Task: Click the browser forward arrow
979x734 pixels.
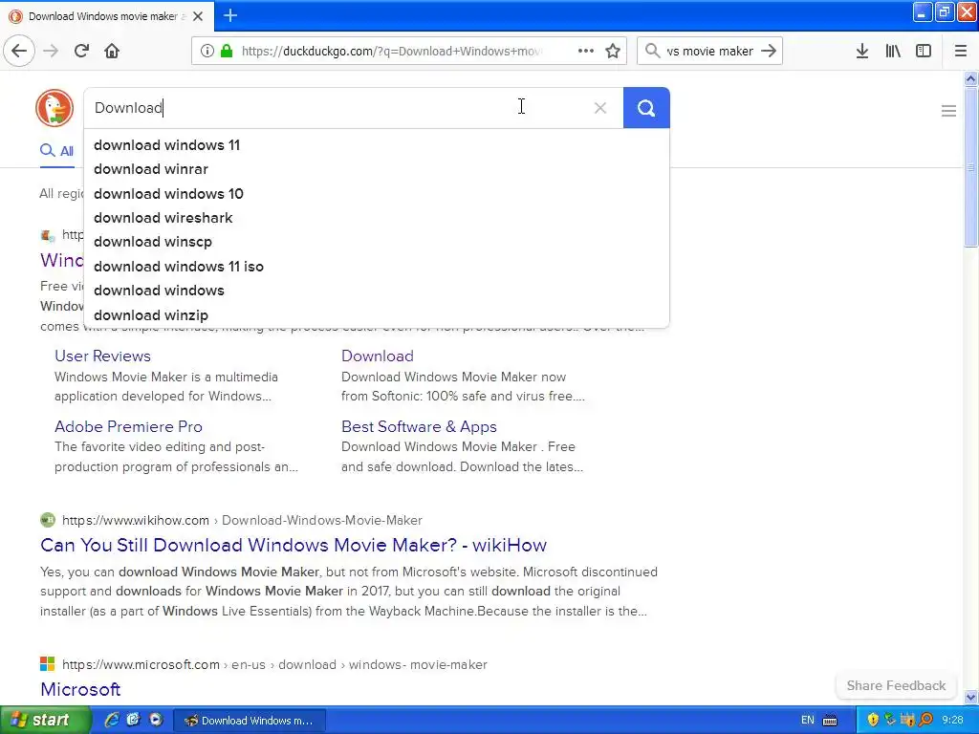Action: (x=51, y=51)
